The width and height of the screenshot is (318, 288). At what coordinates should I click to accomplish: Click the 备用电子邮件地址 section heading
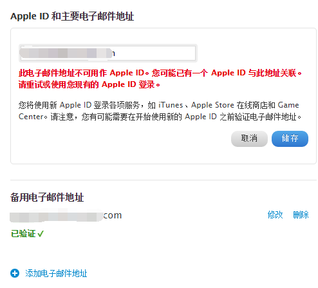[x=47, y=197]
